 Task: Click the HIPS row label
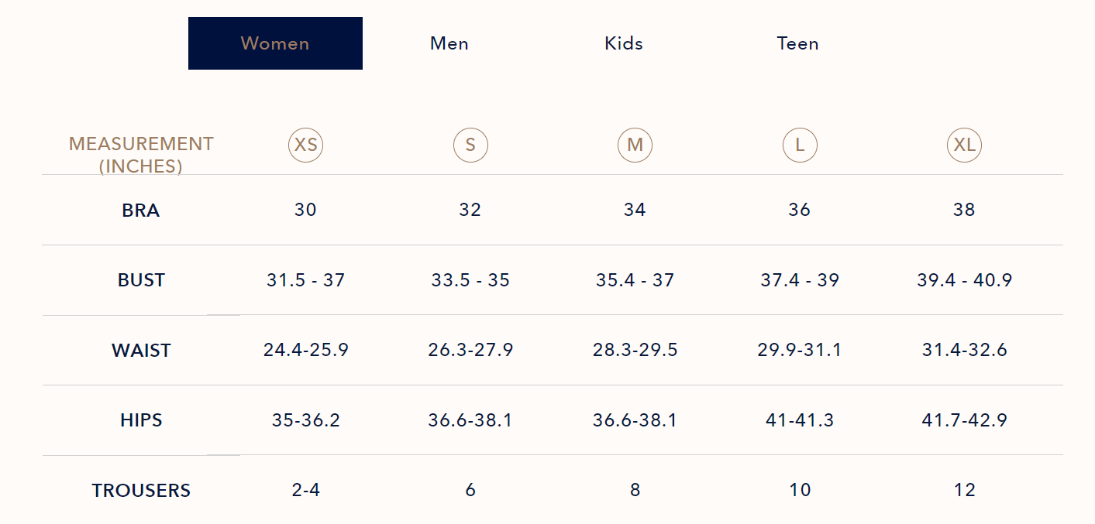[x=141, y=420]
